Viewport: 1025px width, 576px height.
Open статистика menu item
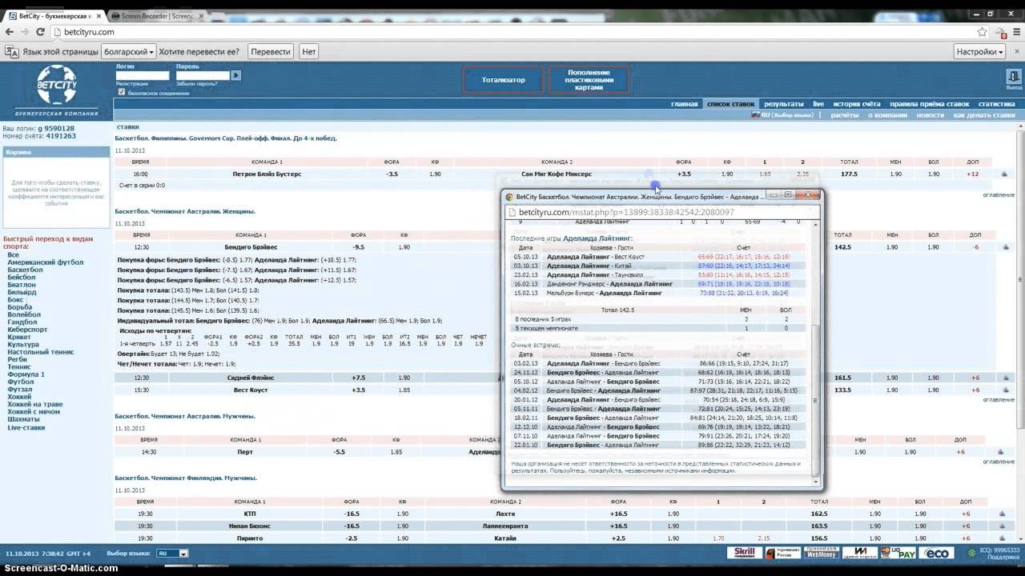click(x=996, y=104)
